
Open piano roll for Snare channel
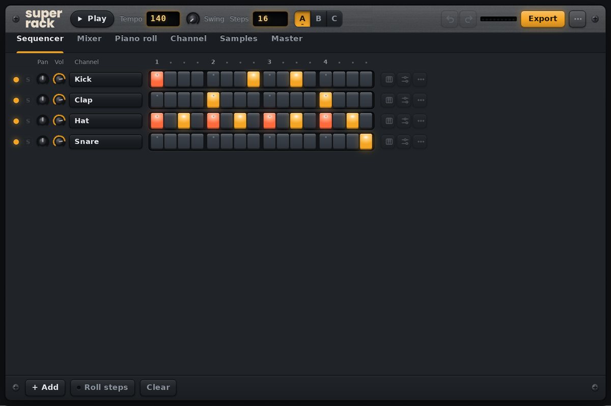389,142
